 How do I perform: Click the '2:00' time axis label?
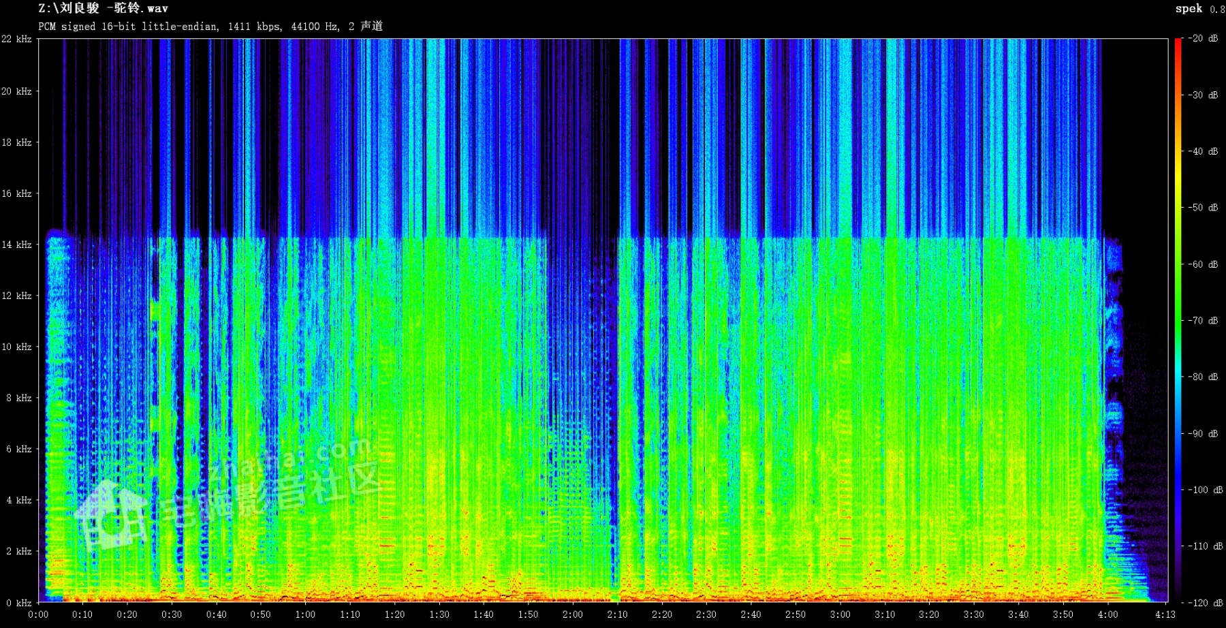coord(573,614)
